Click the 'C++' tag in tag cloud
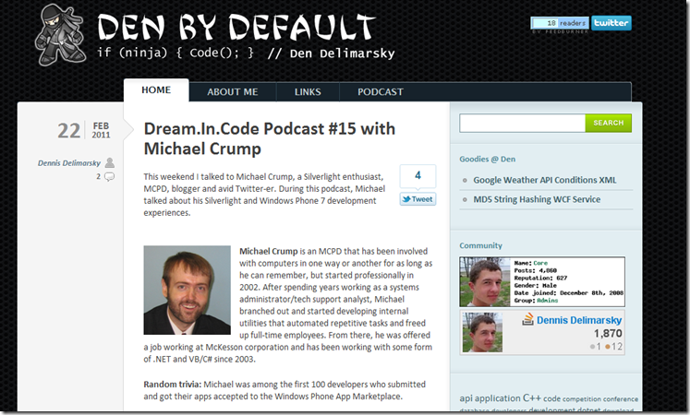Viewport: 690px width, 415px height. pos(531,398)
